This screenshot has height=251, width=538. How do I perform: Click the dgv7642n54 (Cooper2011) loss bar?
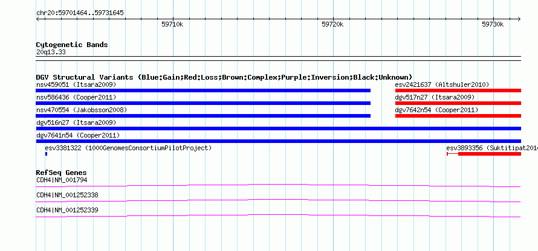click(x=458, y=116)
